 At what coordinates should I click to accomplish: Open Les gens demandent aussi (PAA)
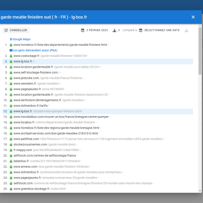pyautogui.click(x=35, y=50)
